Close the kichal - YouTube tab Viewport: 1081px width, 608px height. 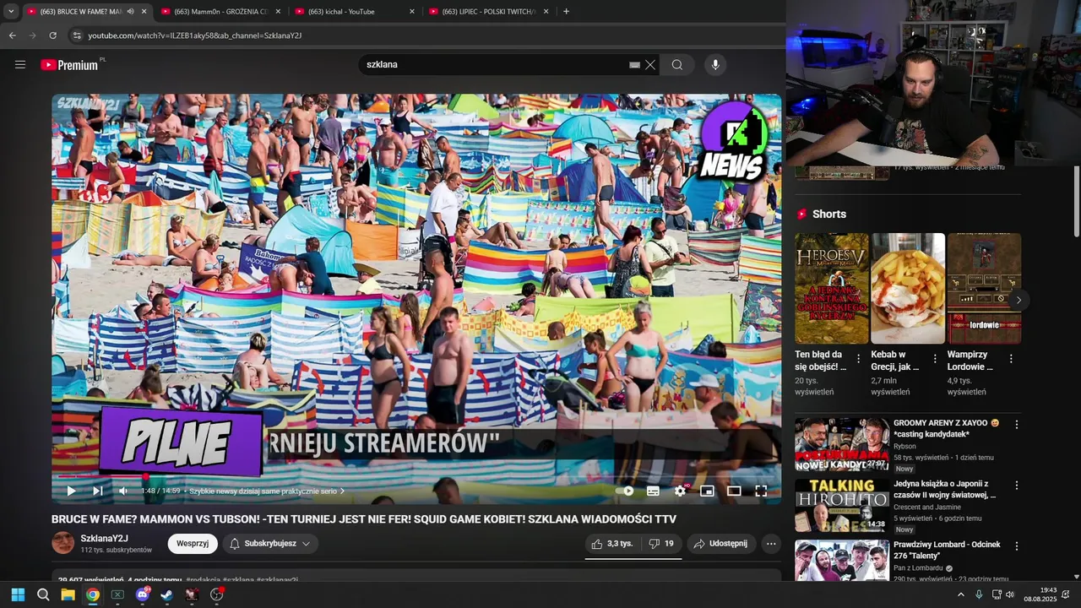pos(412,12)
